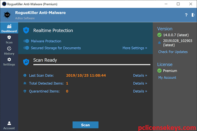Click the bug icon beside Total Detected Items
The height and width of the screenshot is (131, 197).
(x=25, y=83)
